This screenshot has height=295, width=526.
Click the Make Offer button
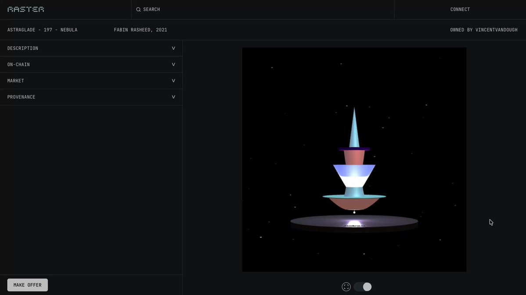[x=28, y=285]
